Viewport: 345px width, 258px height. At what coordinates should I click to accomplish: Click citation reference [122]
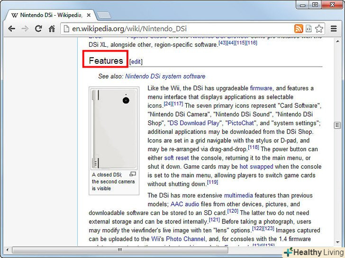(x=258, y=228)
